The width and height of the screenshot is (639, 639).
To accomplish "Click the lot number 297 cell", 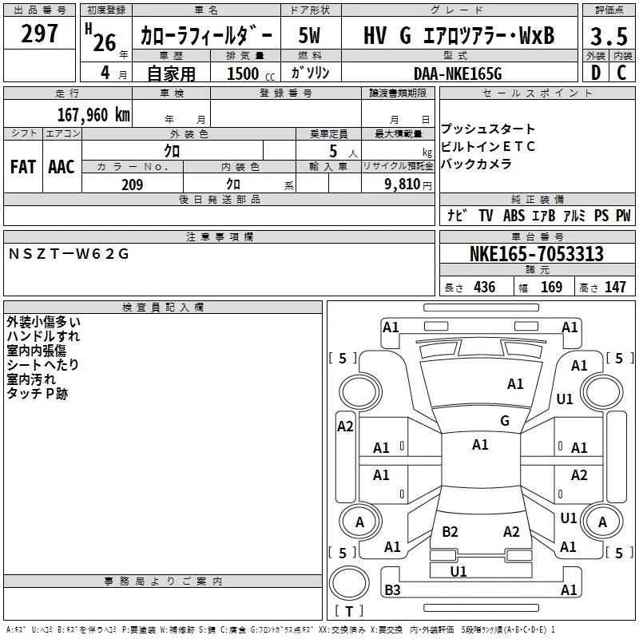I will [x=39, y=34].
